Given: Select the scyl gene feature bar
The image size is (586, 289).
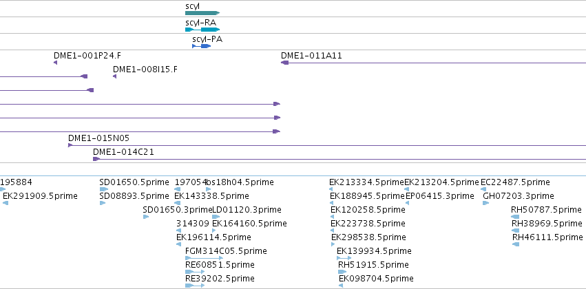Looking at the screenshot, I should coord(202,13).
